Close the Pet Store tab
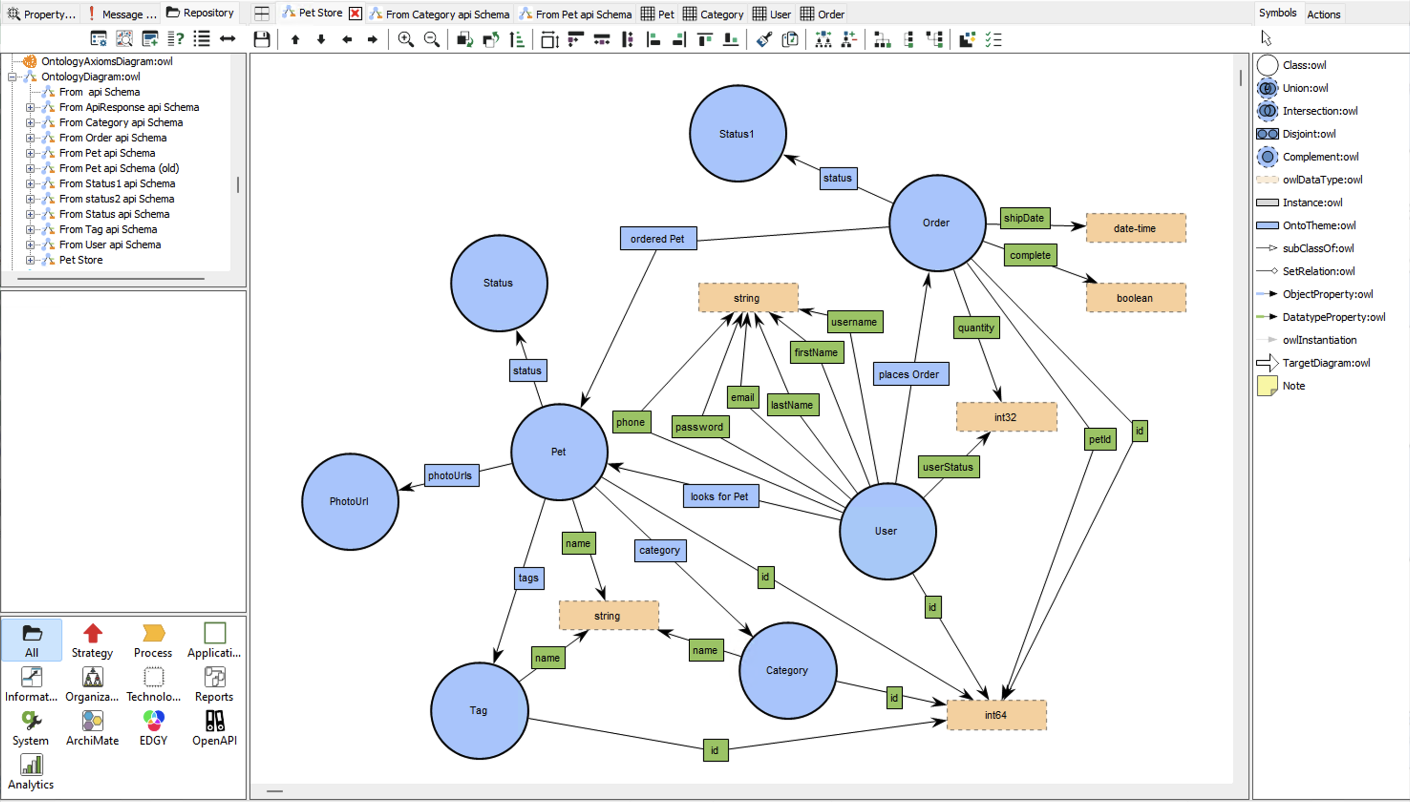This screenshot has width=1410, height=802. [355, 13]
